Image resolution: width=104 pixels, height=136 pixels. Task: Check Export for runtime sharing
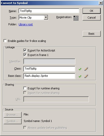[x=25, y=88]
